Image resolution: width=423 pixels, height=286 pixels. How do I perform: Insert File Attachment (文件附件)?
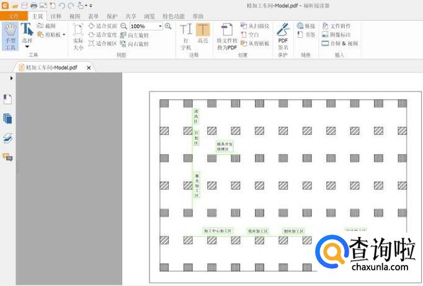(336, 26)
